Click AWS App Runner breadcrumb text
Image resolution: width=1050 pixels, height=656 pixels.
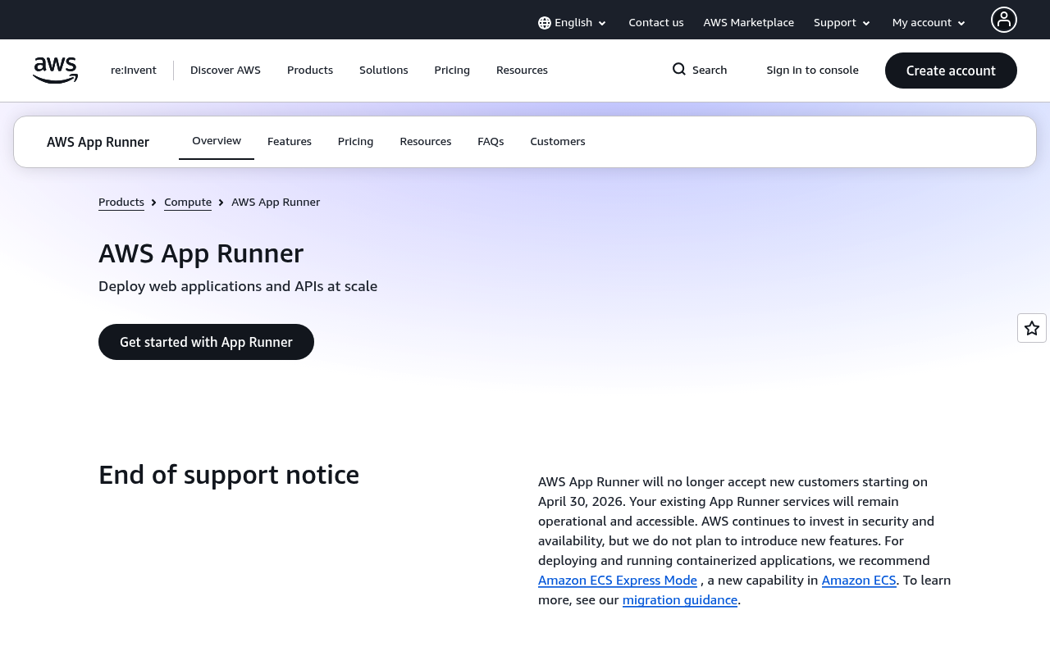tap(276, 202)
